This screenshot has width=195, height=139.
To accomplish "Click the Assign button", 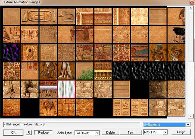I will [181, 132].
